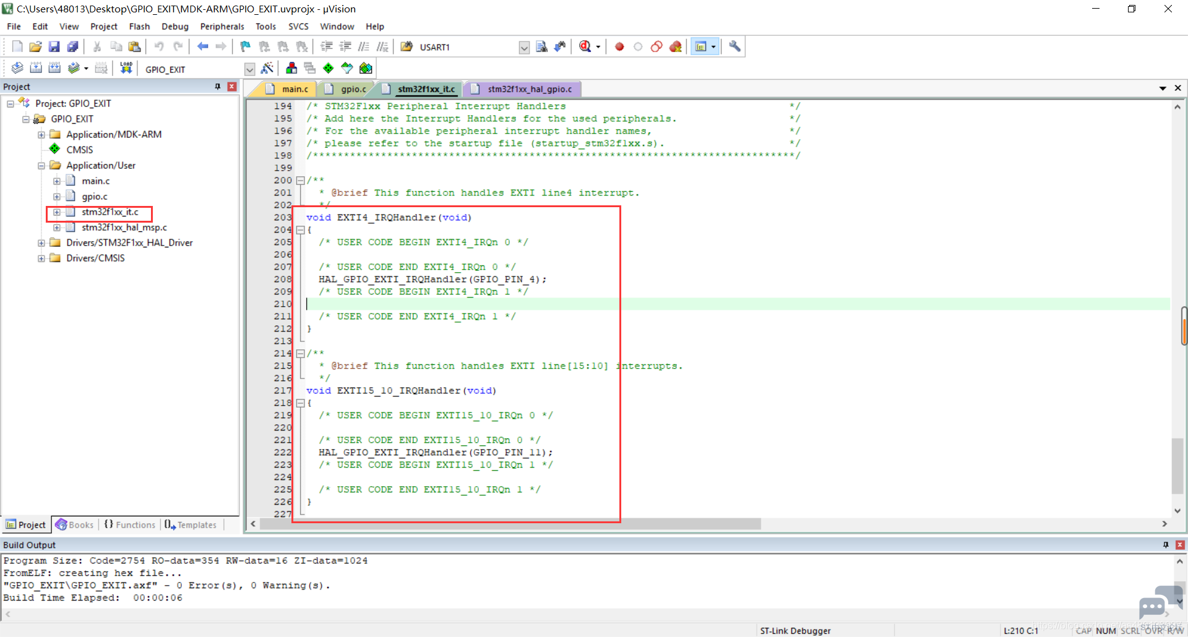Click the Download to flash LOAD icon
The width and height of the screenshot is (1188, 637).
pos(126,68)
